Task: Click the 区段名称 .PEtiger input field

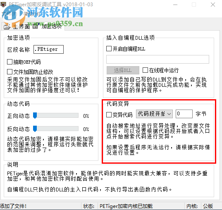Action: click(x=48, y=50)
